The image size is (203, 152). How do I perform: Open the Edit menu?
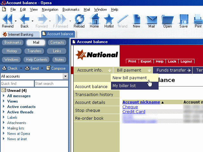[23, 9]
